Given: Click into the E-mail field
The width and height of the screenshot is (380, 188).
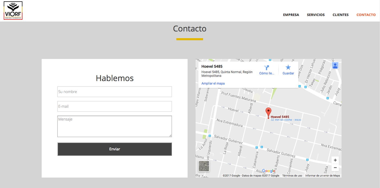Looking at the screenshot, I should (x=115, y=106).
